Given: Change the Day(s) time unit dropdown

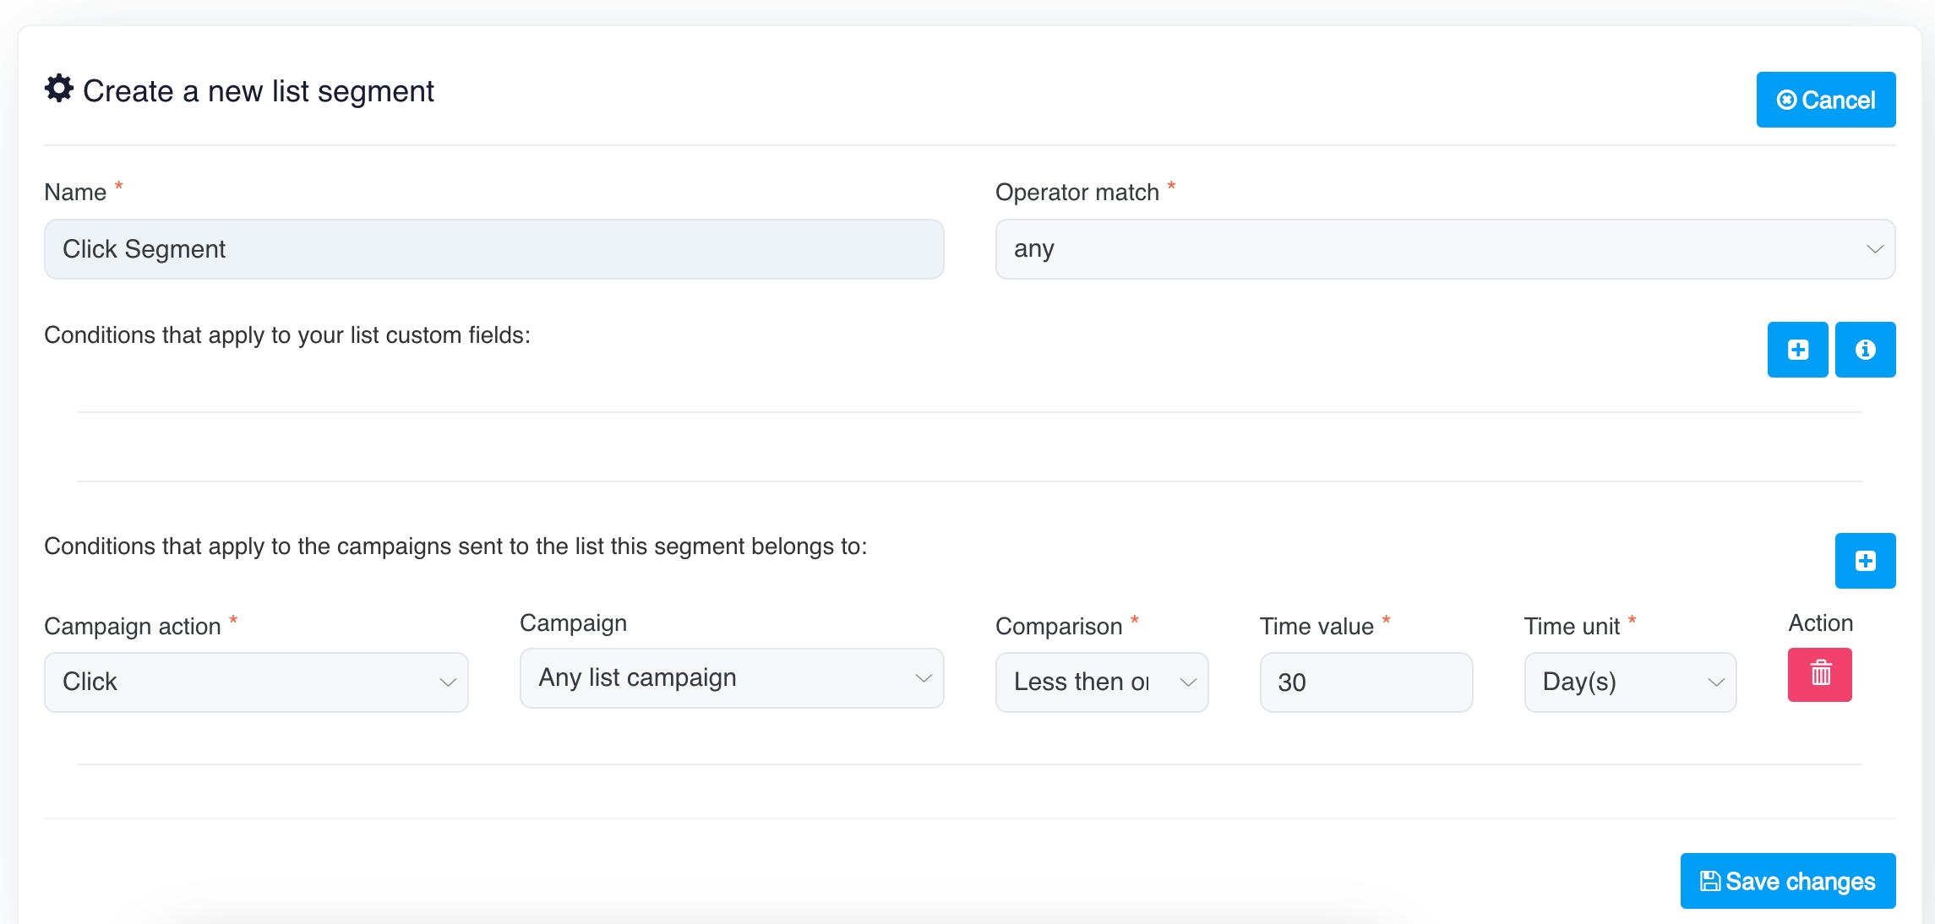Looking at the screenshot, I should 1629,682.
